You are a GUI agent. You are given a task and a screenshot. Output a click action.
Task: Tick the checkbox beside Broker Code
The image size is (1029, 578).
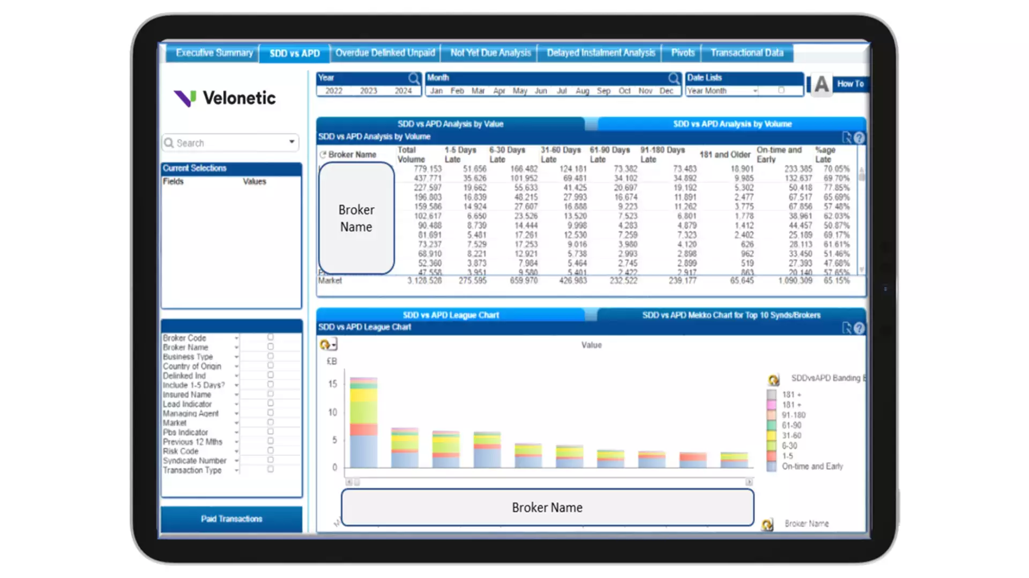(x=271, y=337)
